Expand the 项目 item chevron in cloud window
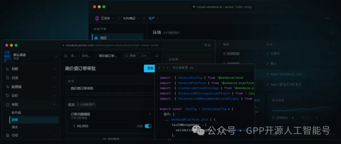 tap(140, 38)
